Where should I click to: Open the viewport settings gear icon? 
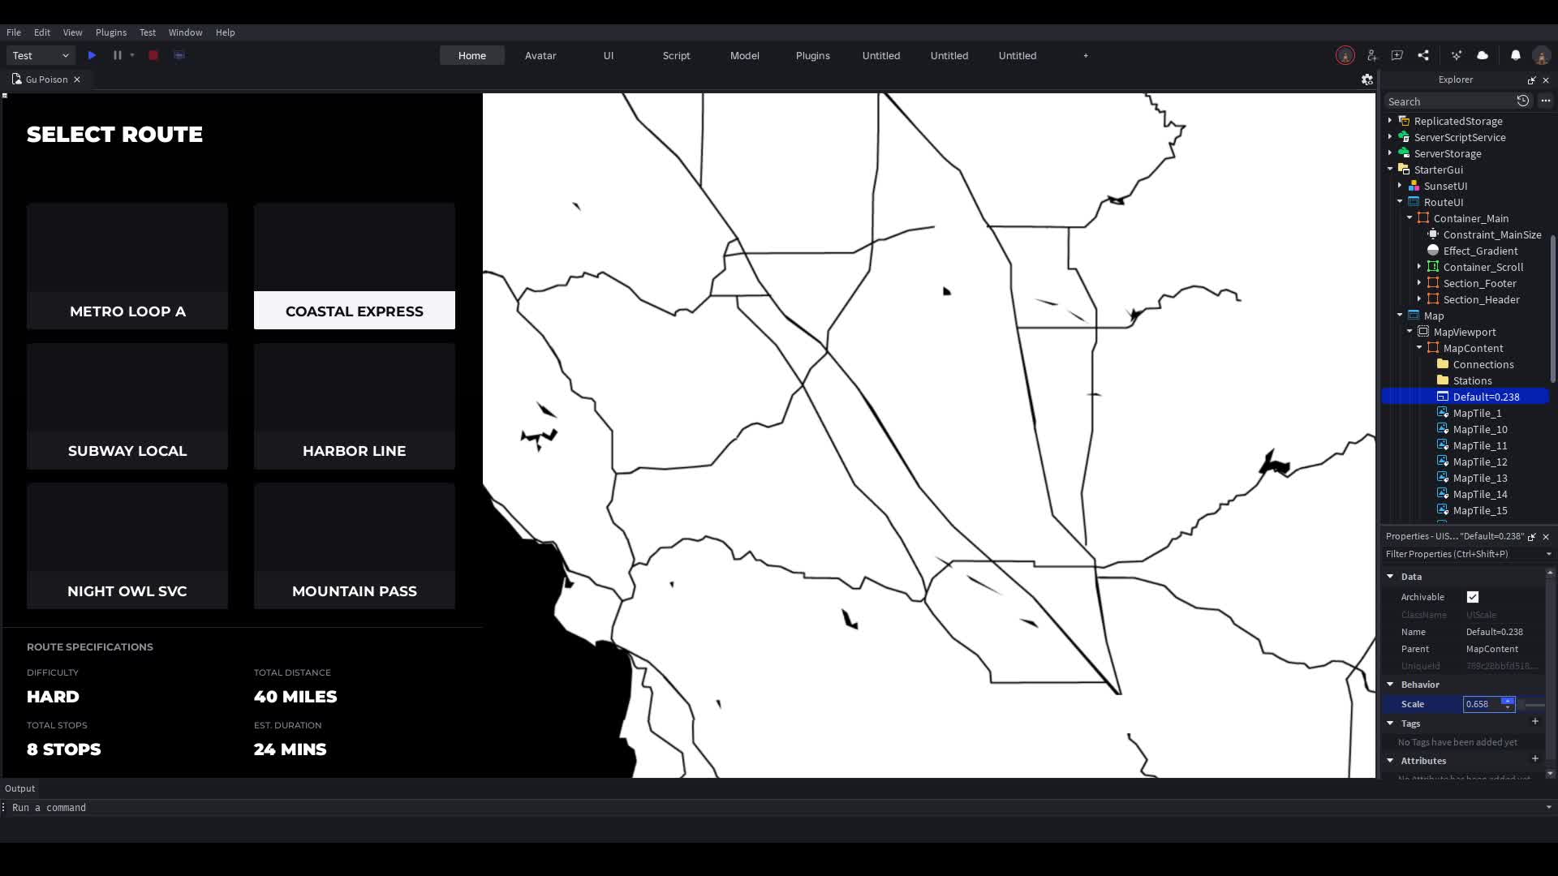click(x=1367, y=79)
